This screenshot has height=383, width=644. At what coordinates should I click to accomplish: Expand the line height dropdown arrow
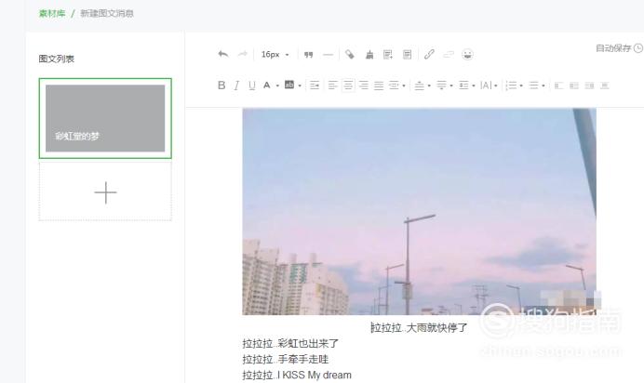(474, 86)
